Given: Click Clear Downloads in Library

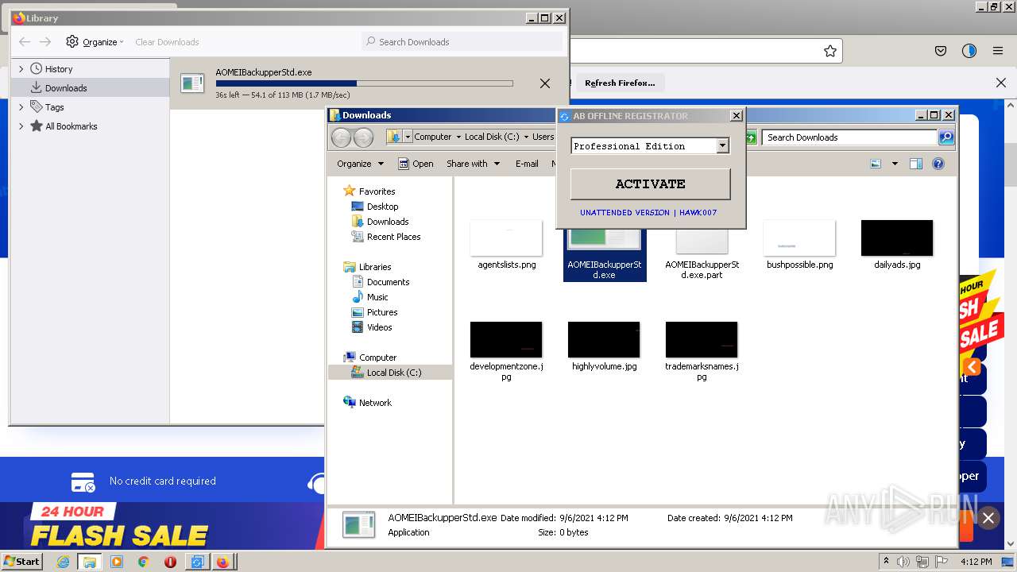Looking at the screenshot, I should pyautogui.click(x=167, y=42).
